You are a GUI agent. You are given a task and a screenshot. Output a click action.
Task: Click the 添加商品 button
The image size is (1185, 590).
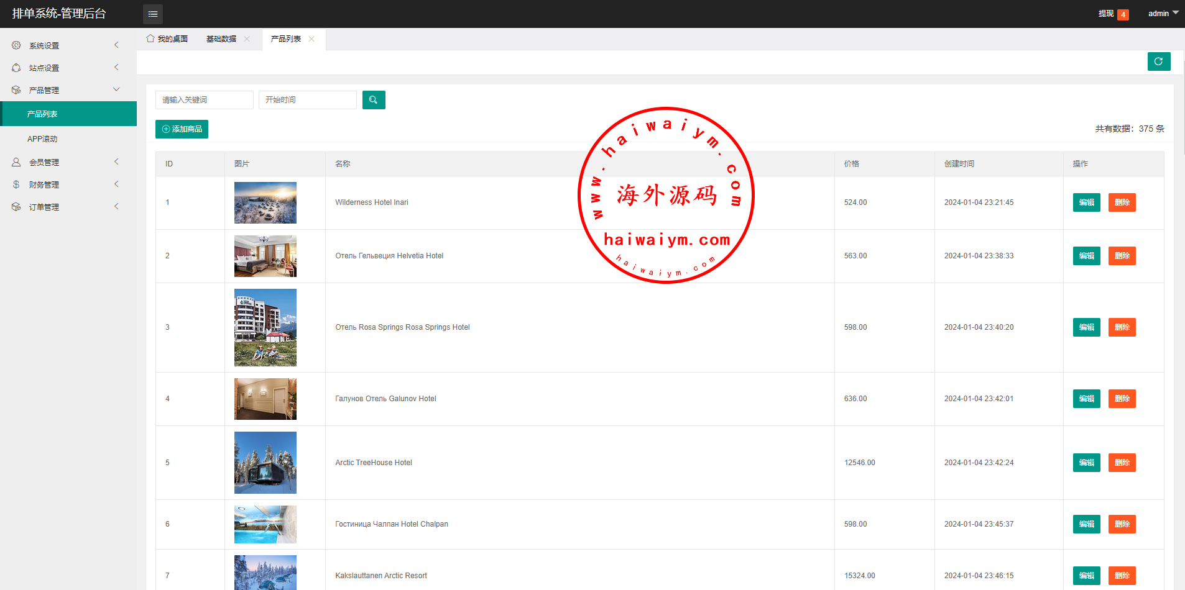182,129
